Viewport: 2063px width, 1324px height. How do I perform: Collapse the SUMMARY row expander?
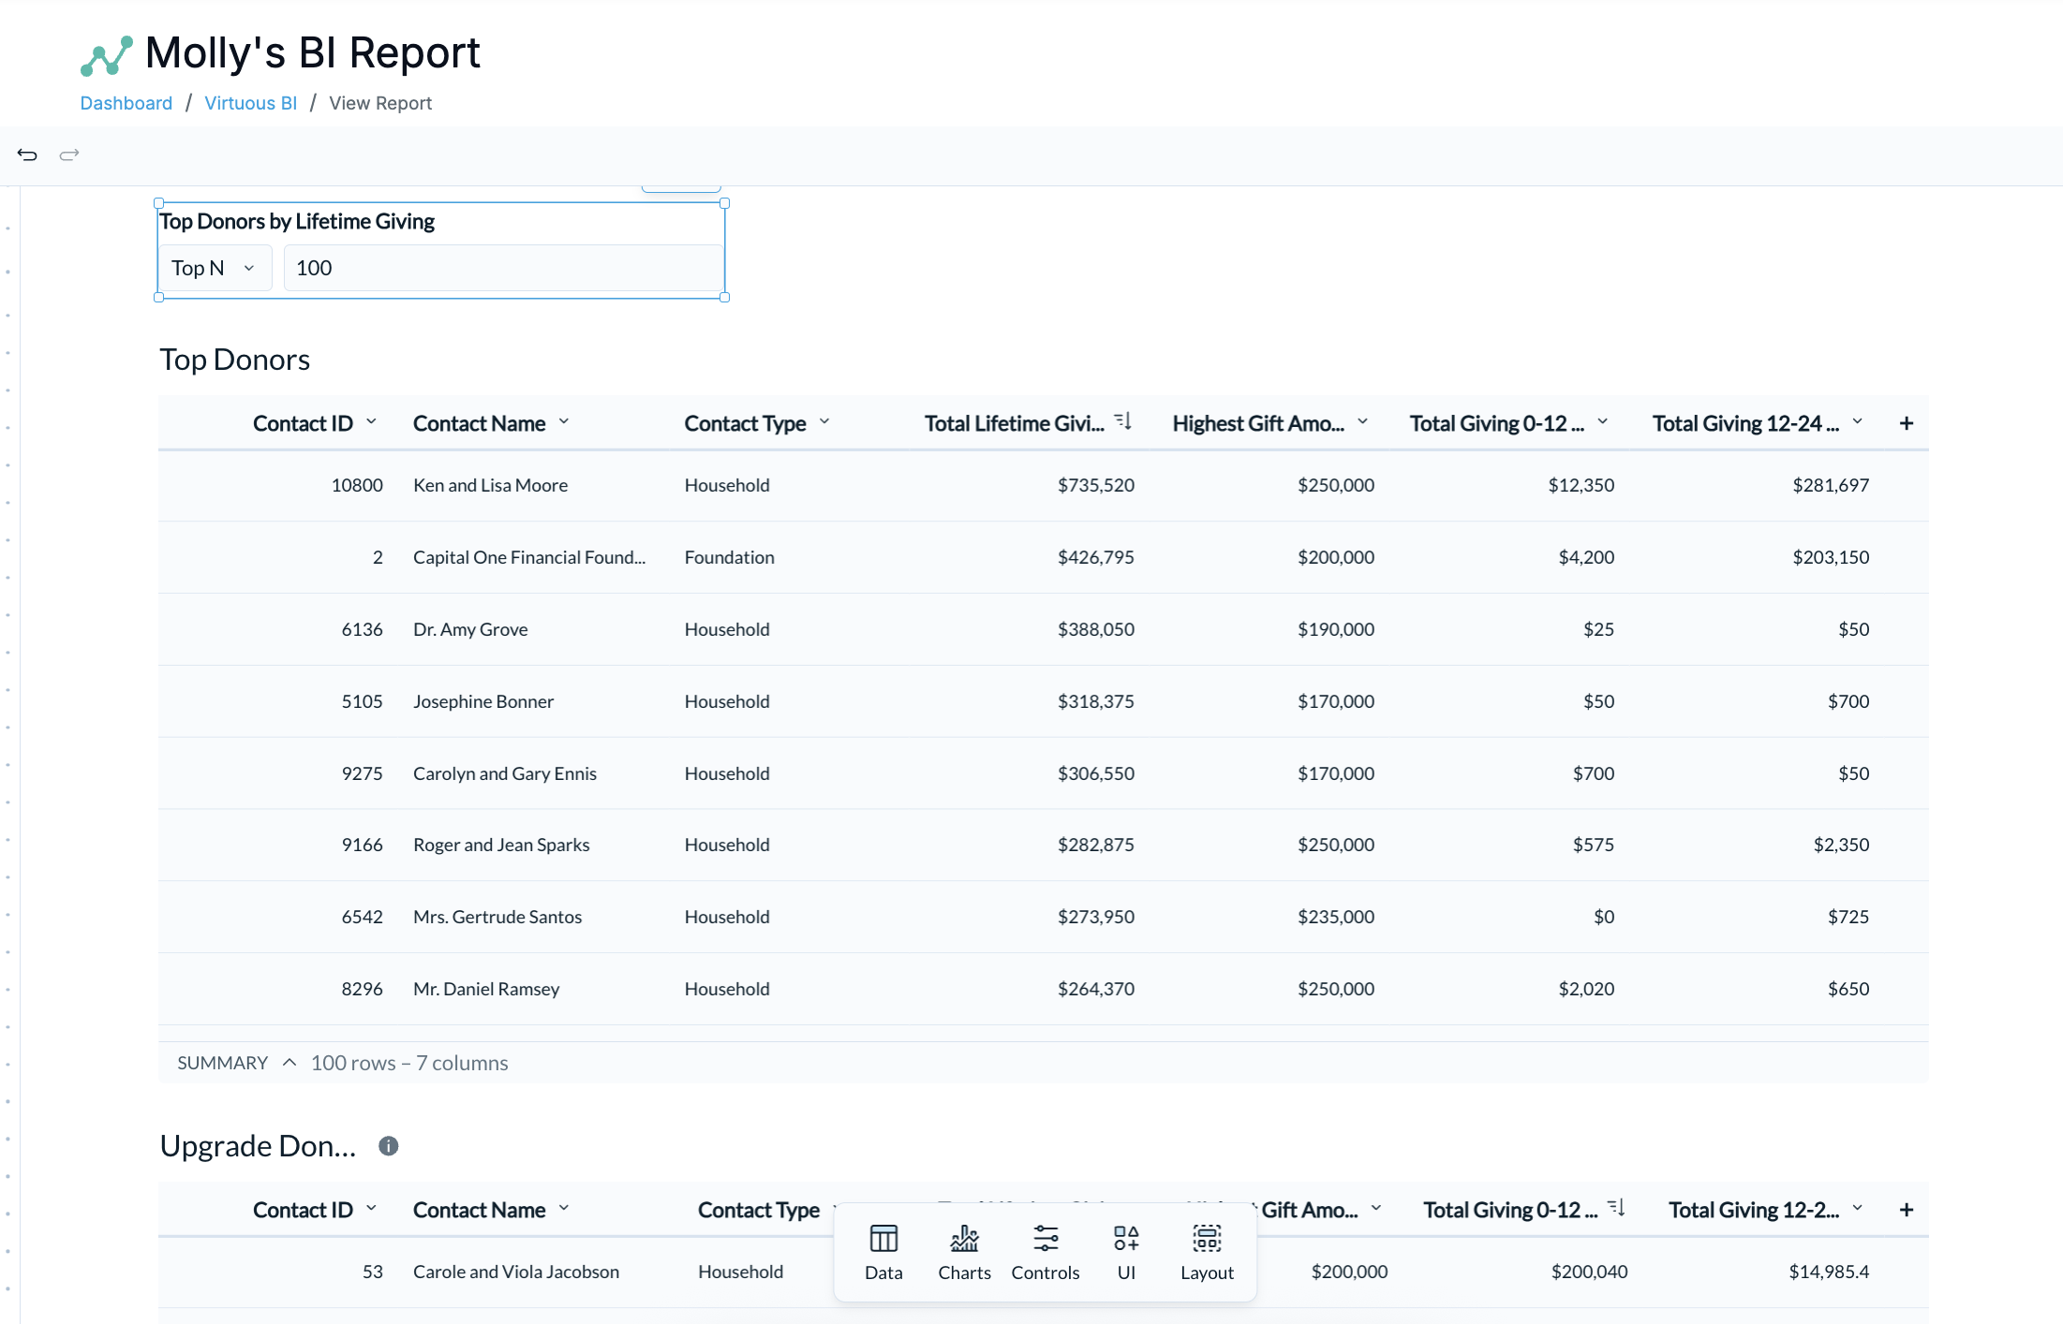[x=289, y=1062]
